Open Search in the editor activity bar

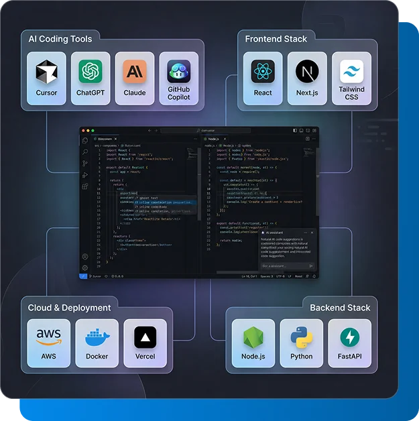coord(85,152)
